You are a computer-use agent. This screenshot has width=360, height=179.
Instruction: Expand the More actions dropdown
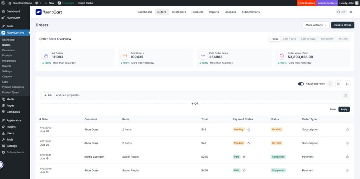pyautogui.click(x=316, y=25)
